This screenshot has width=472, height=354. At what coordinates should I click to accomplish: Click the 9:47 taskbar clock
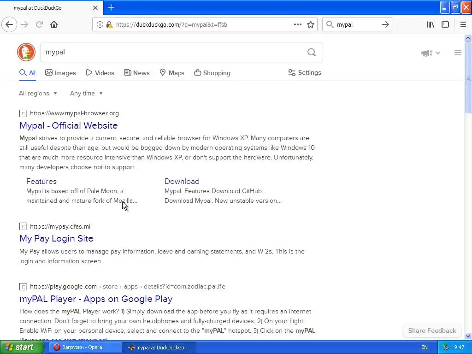click(x=459, y=347)
